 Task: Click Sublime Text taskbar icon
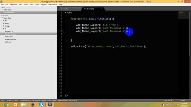click(50, 104)
